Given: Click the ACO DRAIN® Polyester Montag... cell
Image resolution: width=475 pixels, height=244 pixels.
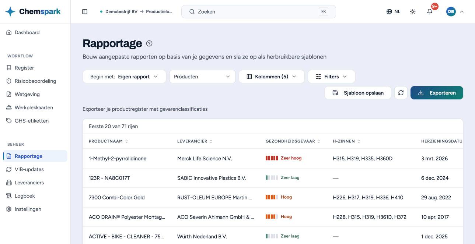Looking at the screenshot, I should click(x=127, y=217).
